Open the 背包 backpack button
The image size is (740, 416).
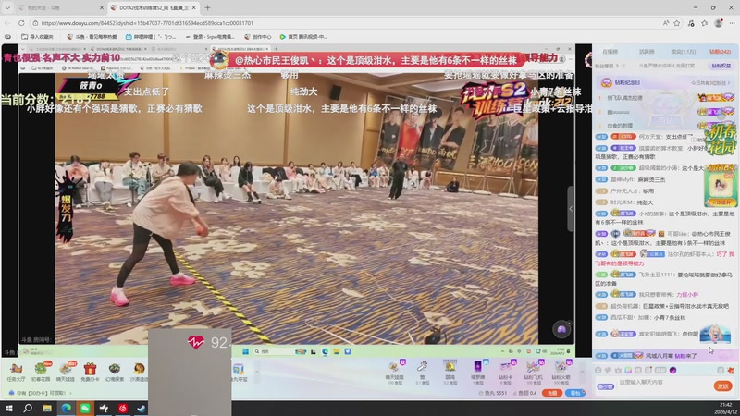coord(575,393)
